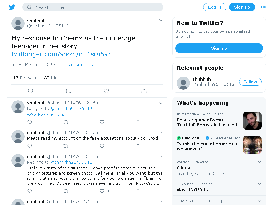Open the main tweet's chevron options menu
Screen dimensions: 273x205
(161, 20)
